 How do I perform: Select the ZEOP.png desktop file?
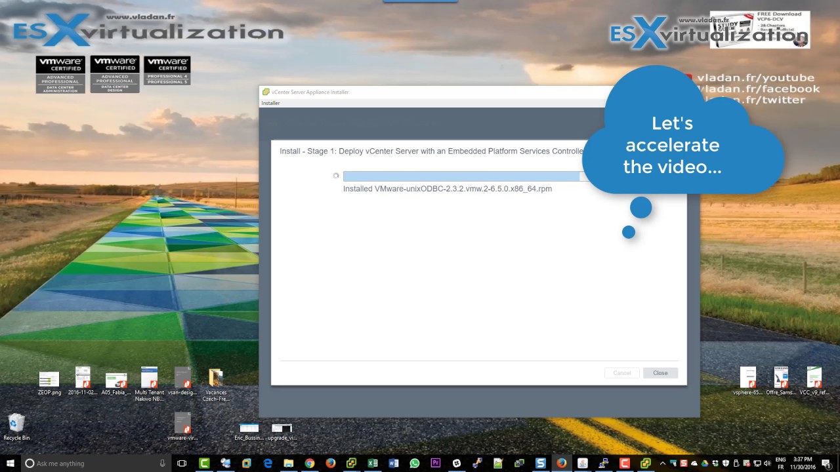tap(49, 384)
